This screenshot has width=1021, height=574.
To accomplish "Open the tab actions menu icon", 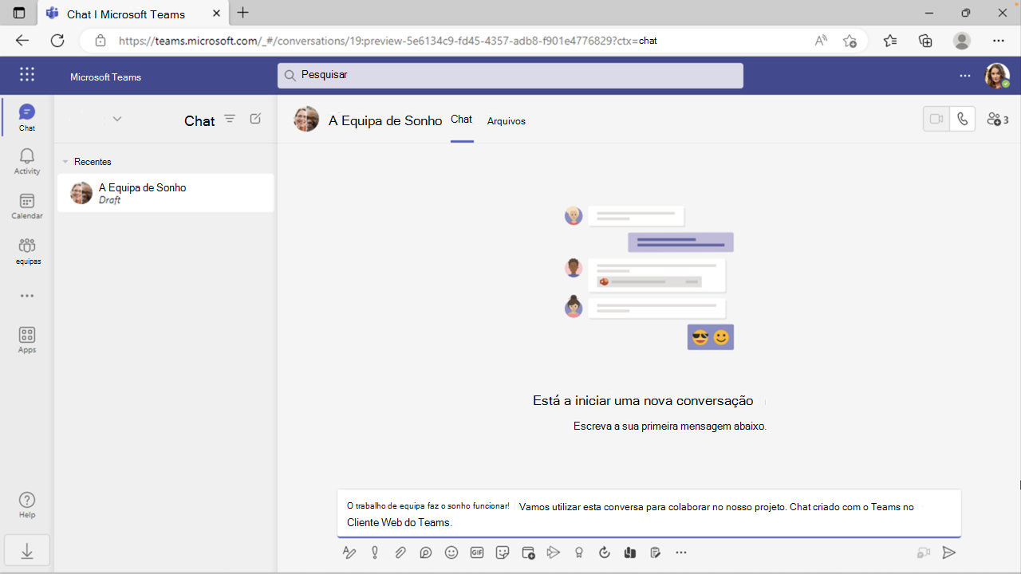I will 19,14.
